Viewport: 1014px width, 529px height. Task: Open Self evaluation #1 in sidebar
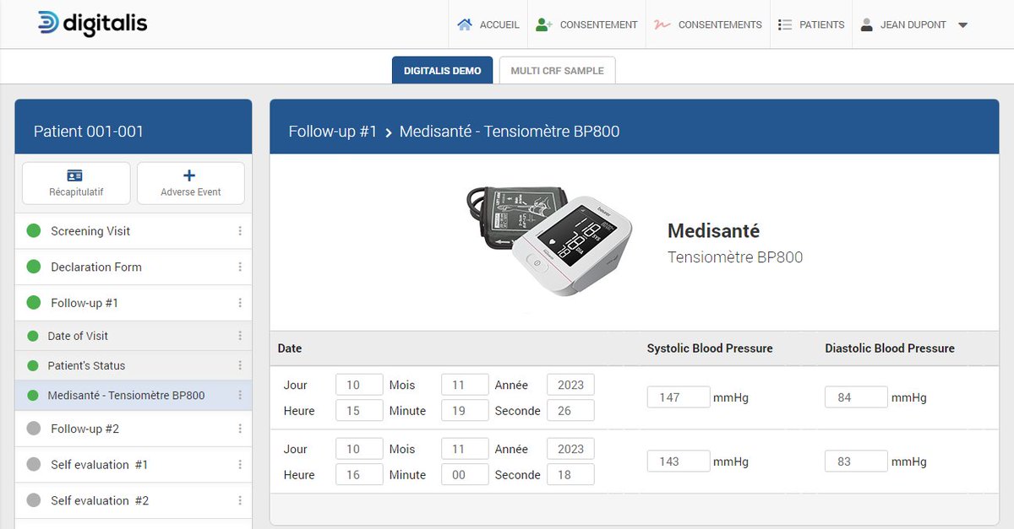click(x=134, y=465)
